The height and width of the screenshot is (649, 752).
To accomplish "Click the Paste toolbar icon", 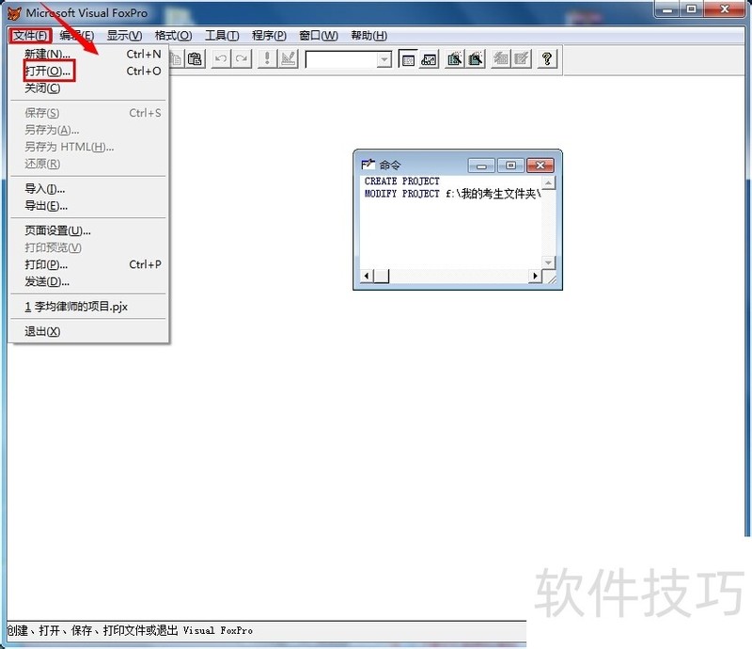I will 195,59.
